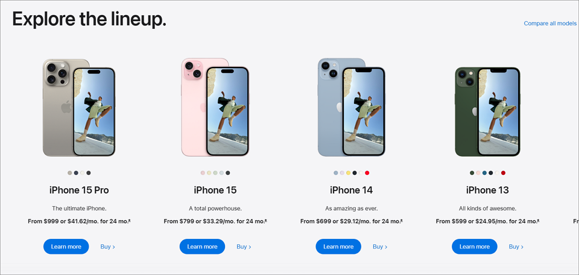
Task: Open the footnote symbol after iPhone 15 Pro price
Action: point(130,221)
